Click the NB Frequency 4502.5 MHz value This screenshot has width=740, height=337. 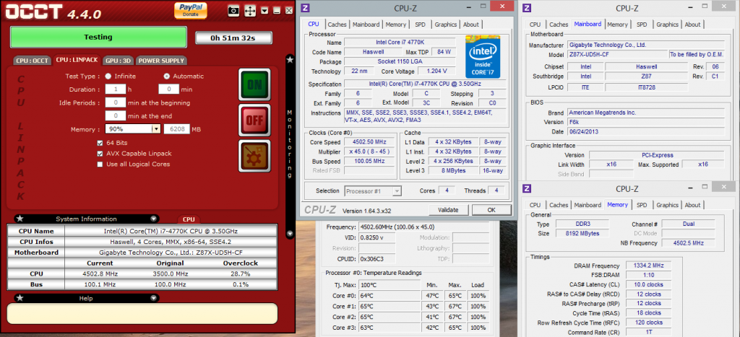tap(687, 243)
